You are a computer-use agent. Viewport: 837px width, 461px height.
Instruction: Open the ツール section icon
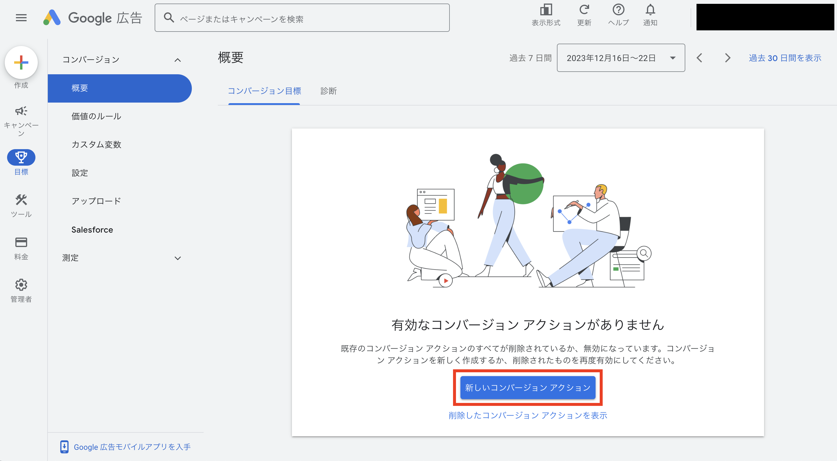(x=21, y=200)
